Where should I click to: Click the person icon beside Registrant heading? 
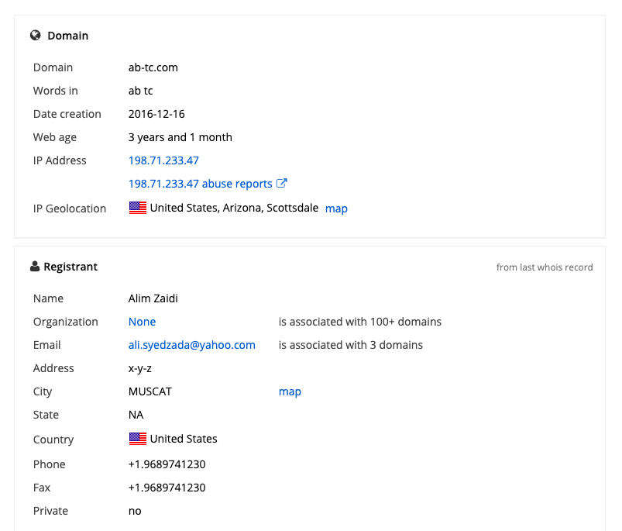(x=34, y=266)
